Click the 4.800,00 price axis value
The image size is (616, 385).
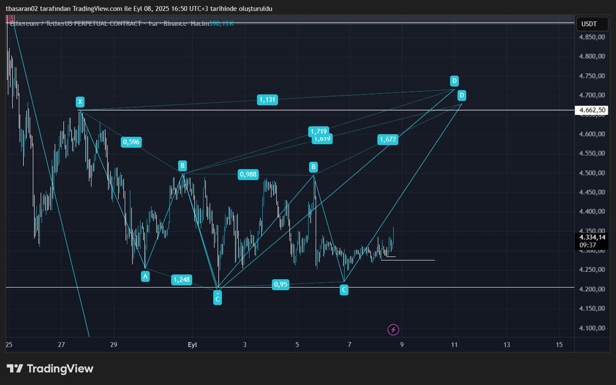coord(593,56)
